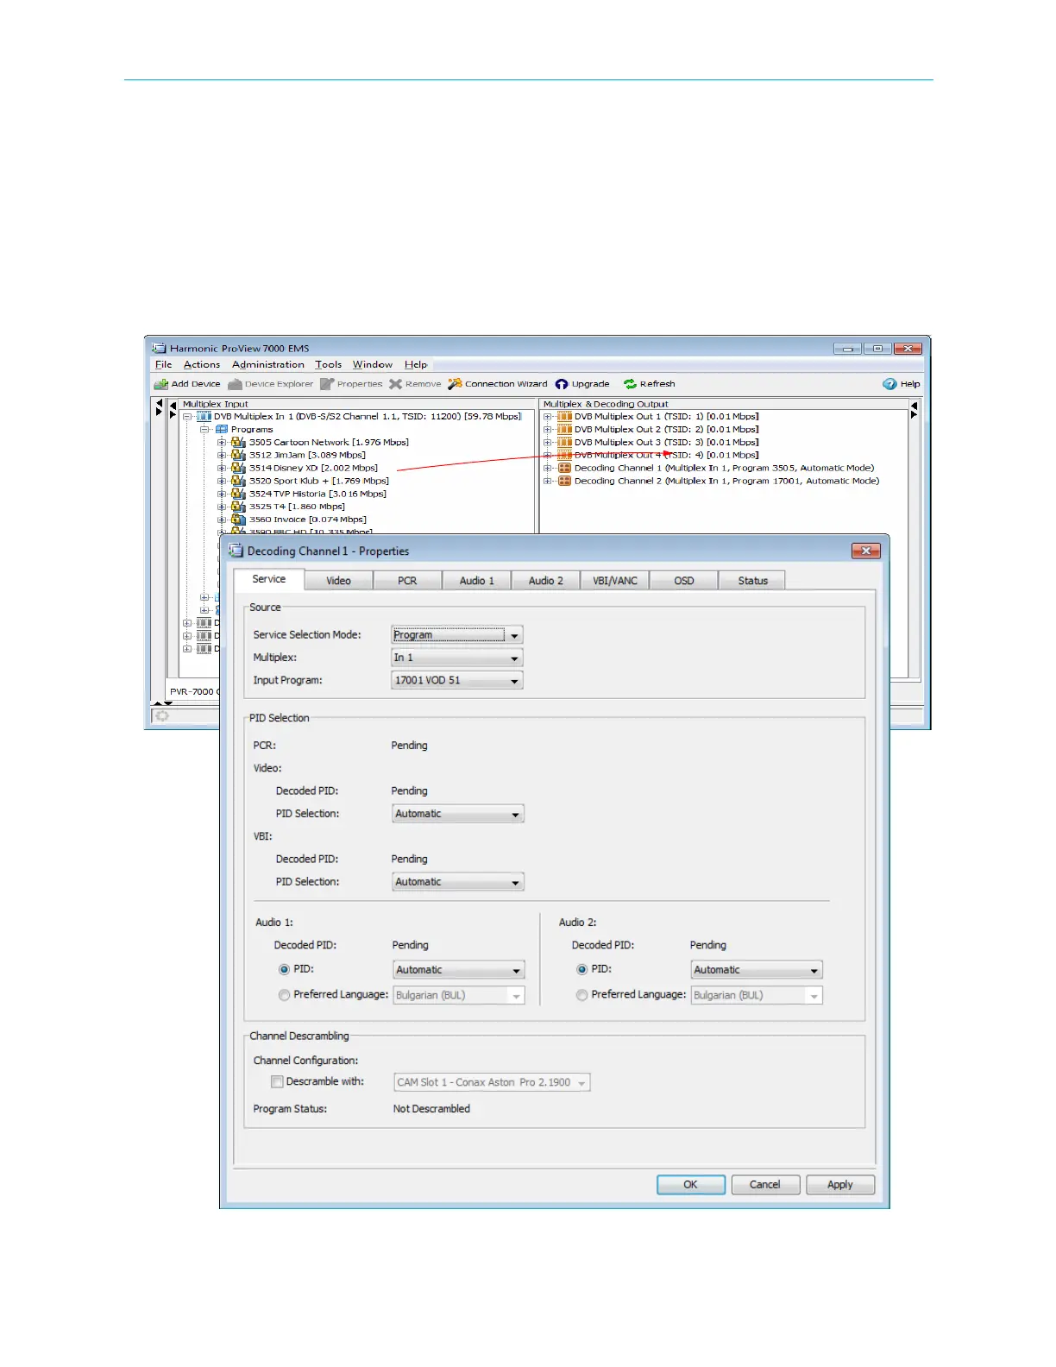Open Video PID Selection dropdown
The height and width of the screenshot is (1367, 1056).
tap(458, 814)
